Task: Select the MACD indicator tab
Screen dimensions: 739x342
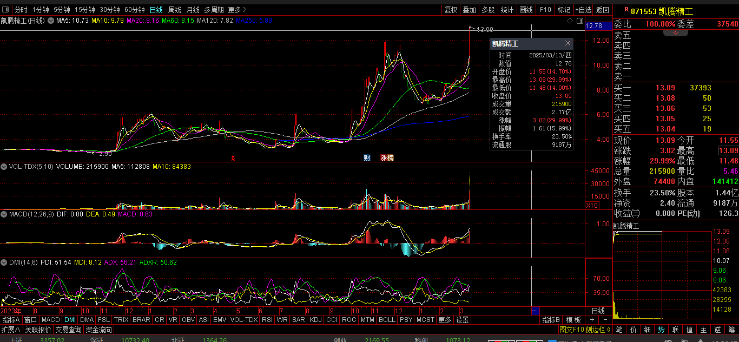Action: (50, 320)
